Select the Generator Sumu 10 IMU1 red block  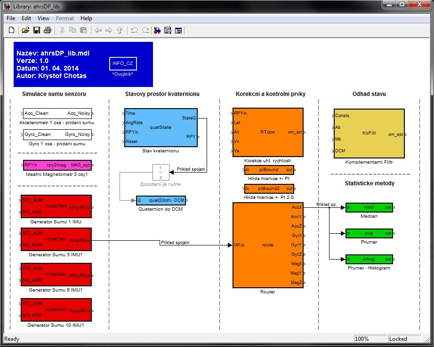click(56, 310)
